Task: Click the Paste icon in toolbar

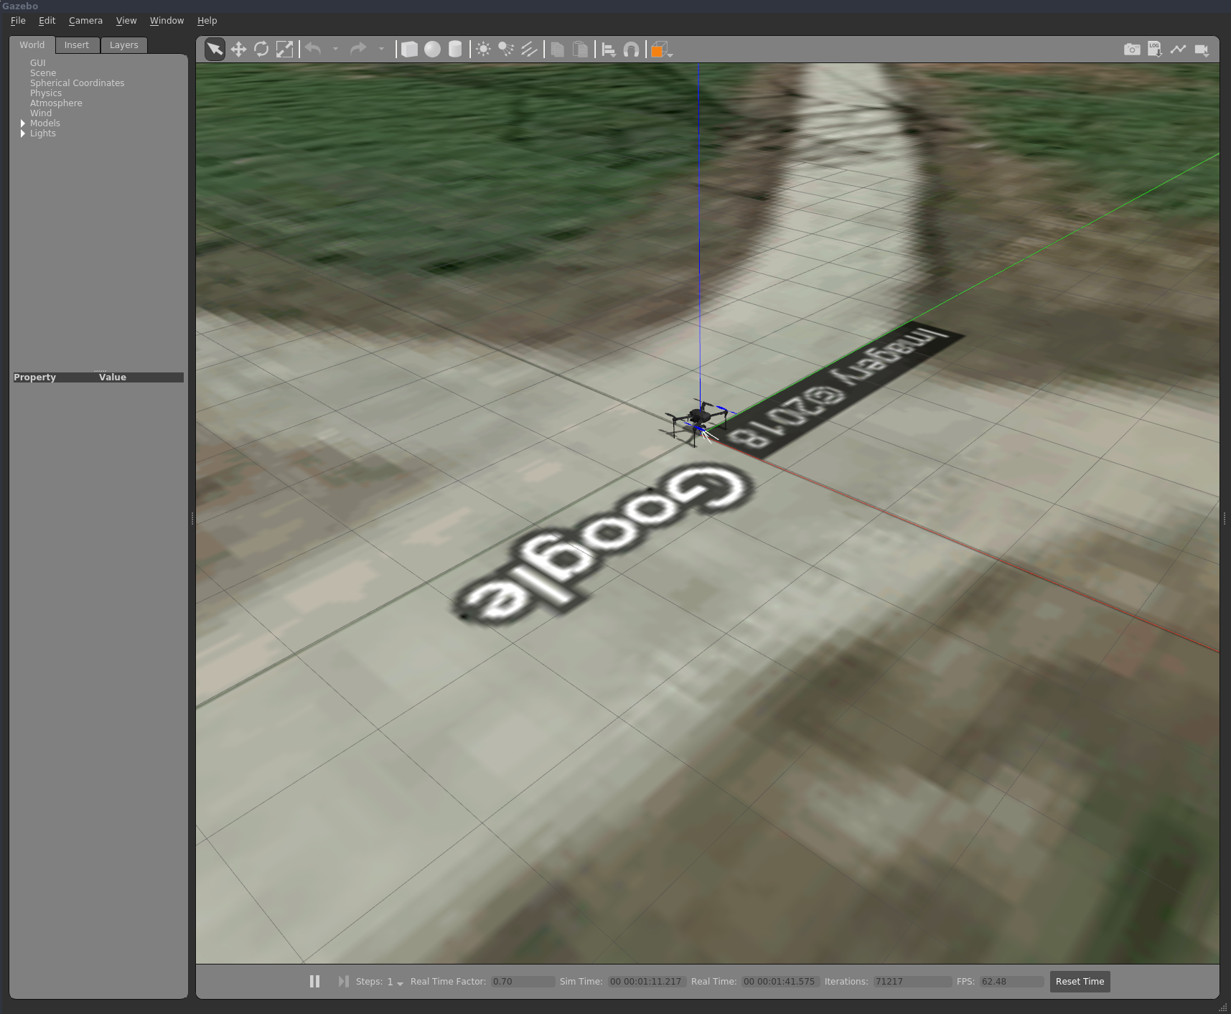Action: point(581,50)
